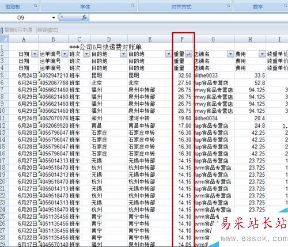Screen dimensions: 288x247
Task: Select column D header
Action: coord(109,39)
